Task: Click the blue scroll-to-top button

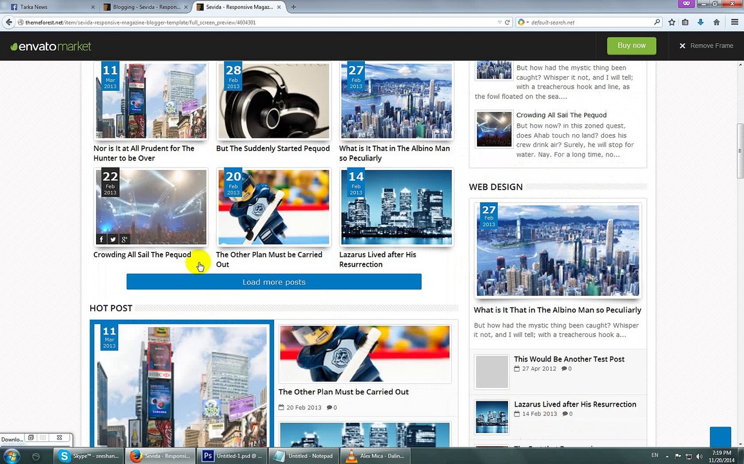Action: (x=720, y=437)
